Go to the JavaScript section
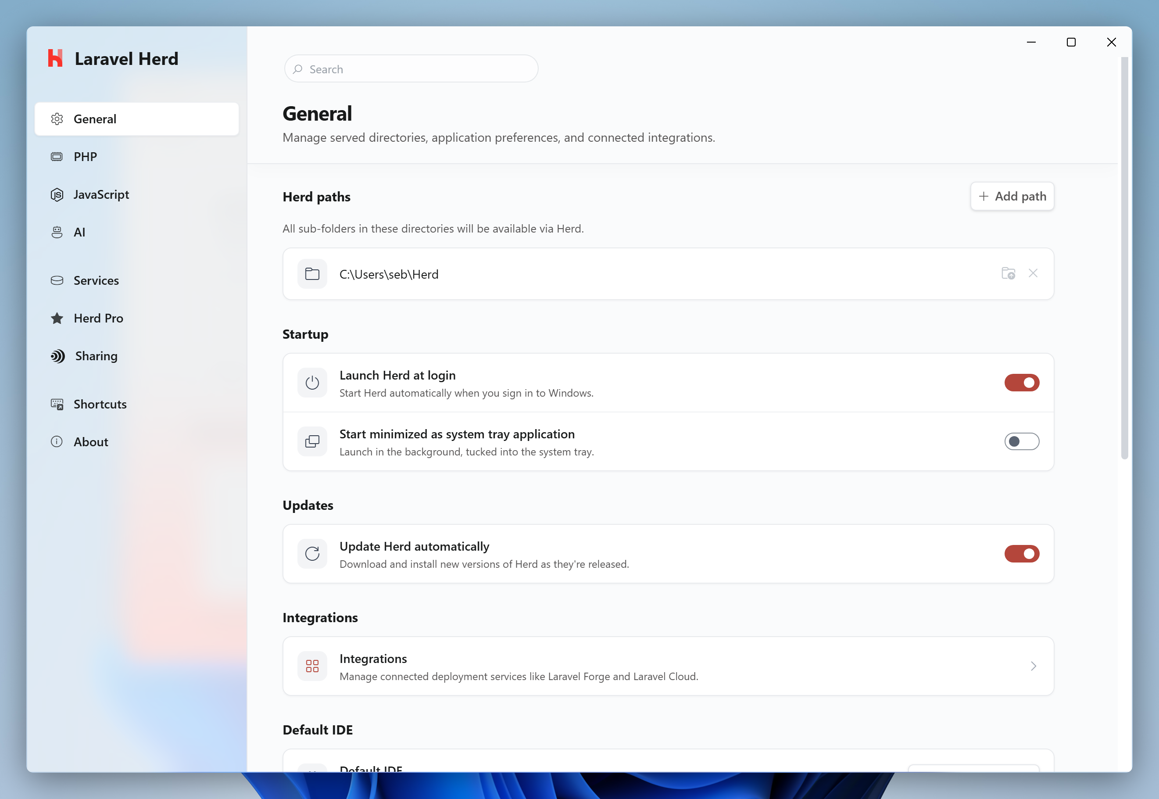This screenshot has width=1159, height=799. point(136,195)
